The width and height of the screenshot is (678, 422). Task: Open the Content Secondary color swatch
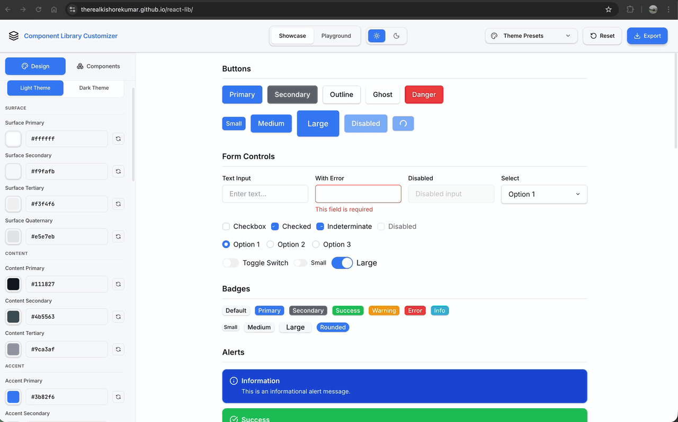[x=13, y=317]
